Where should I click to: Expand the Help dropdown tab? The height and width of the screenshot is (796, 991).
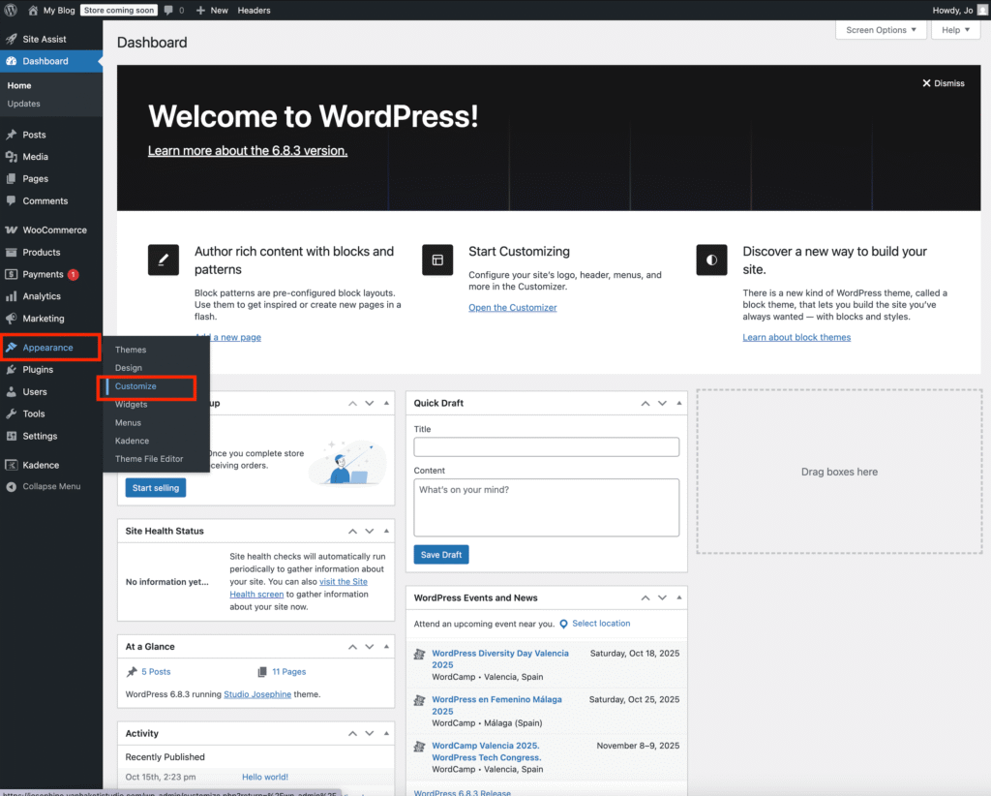(955, 30)
